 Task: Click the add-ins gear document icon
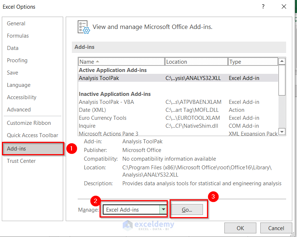pyautogui.click(x=84, y=27)
